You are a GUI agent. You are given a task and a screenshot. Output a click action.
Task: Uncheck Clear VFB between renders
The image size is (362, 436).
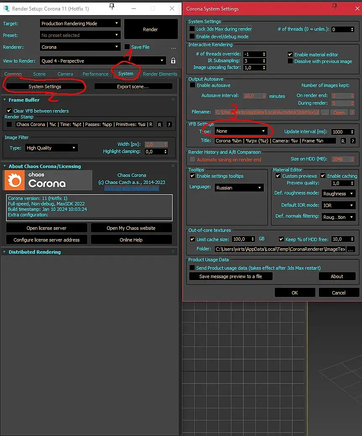[9, 110]
